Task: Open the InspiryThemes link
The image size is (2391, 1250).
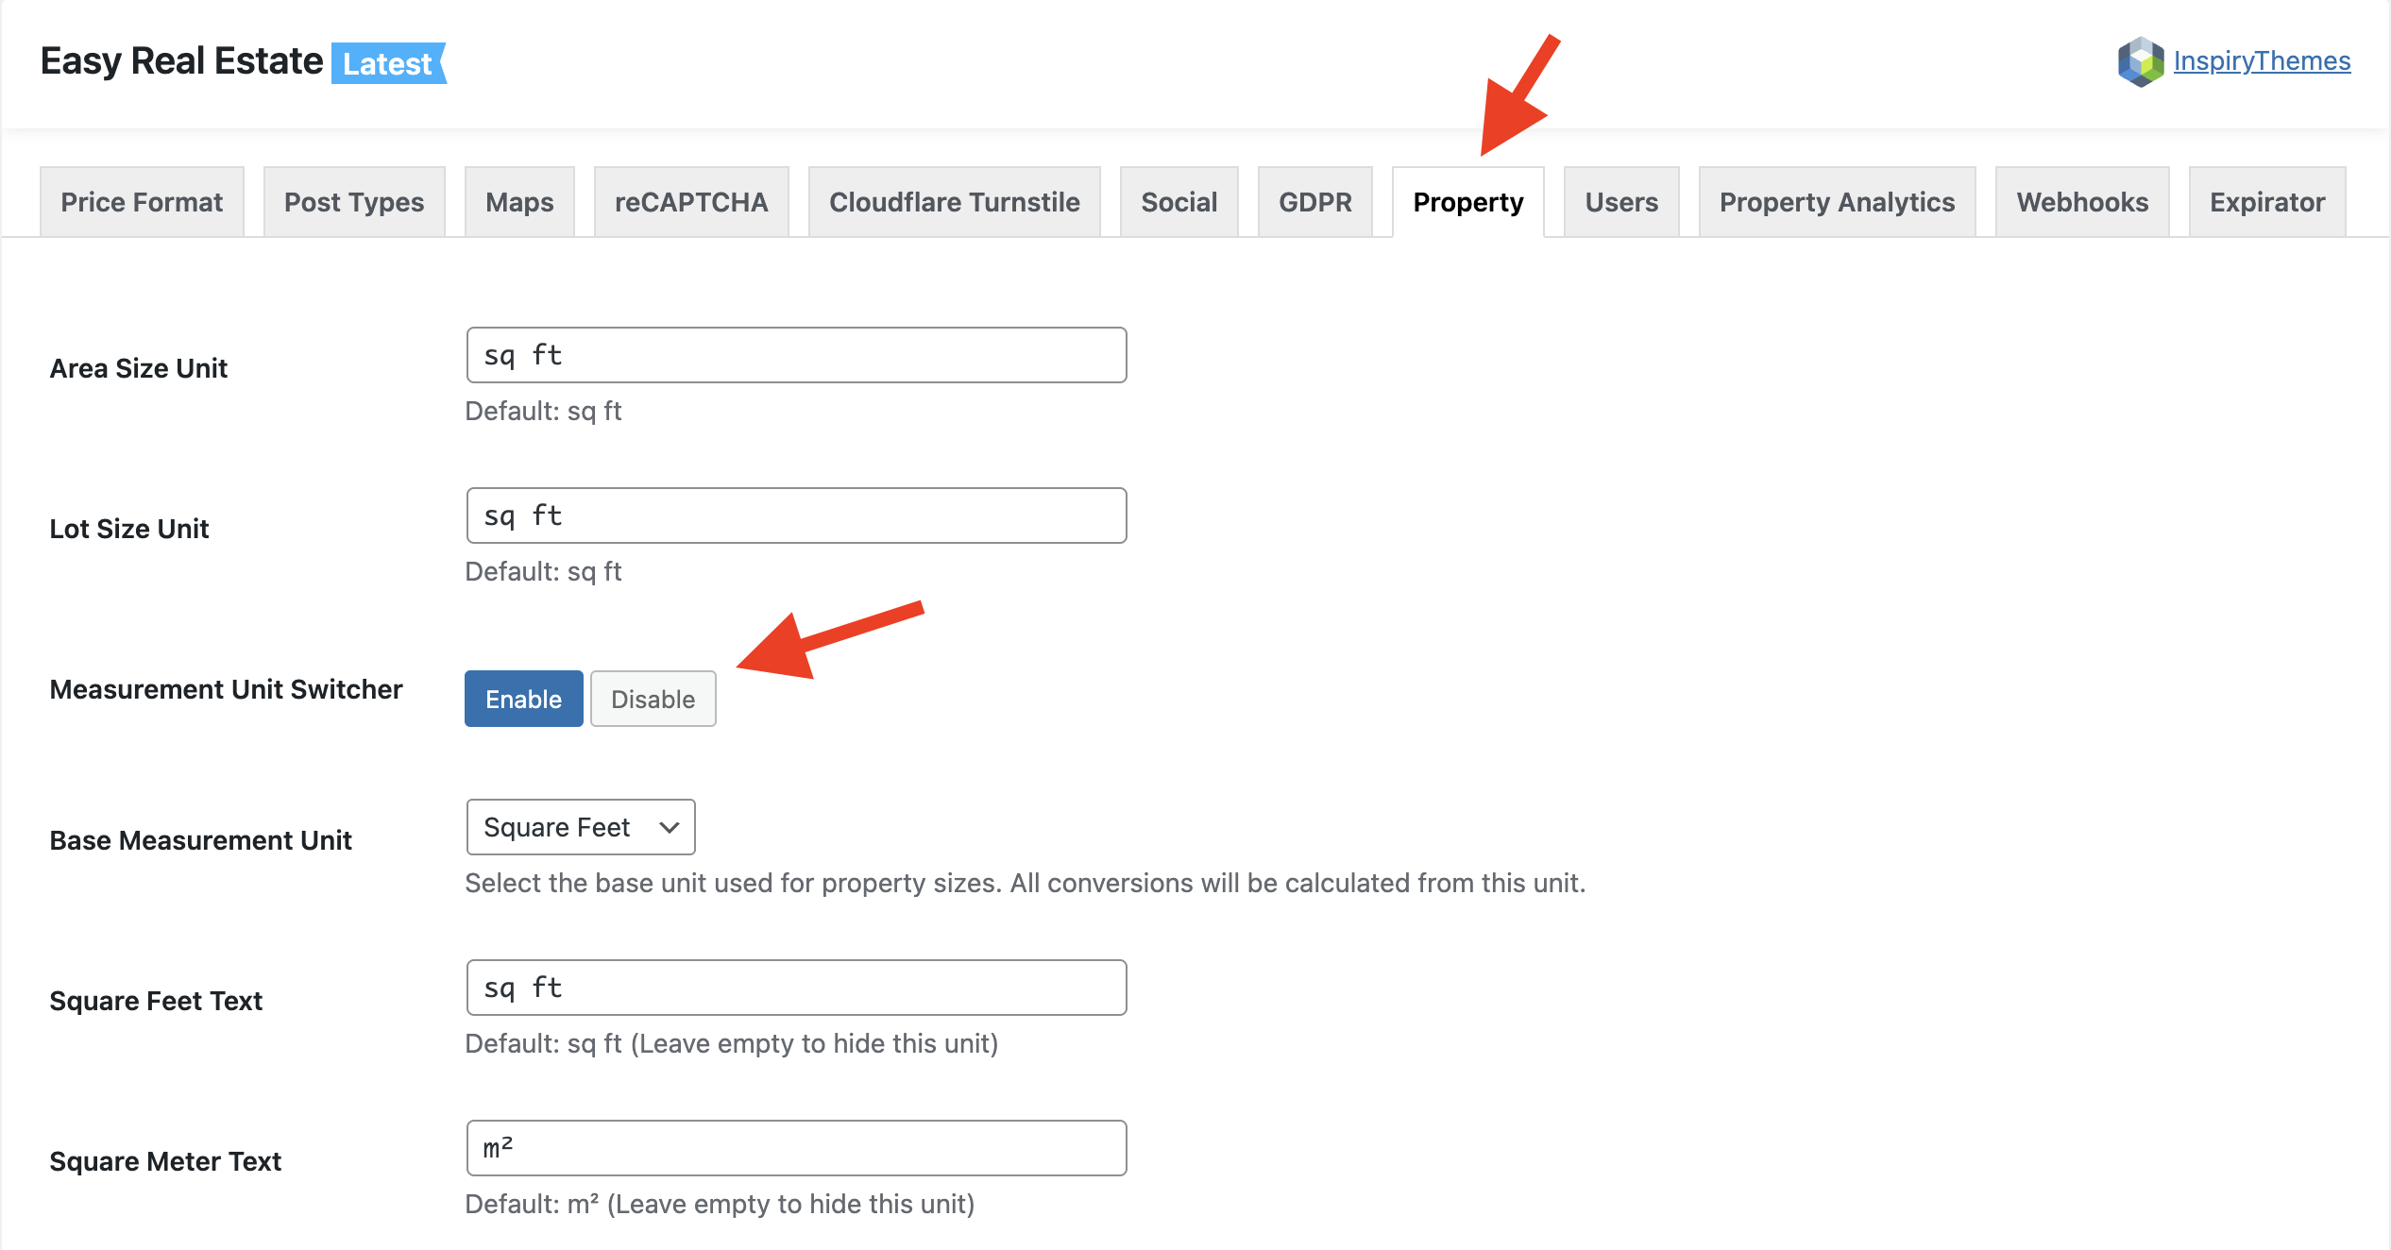Action: tap(2261, 61)
